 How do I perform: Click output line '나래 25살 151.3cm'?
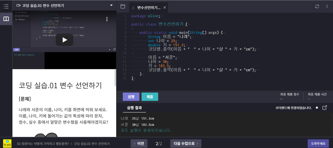tap(138, 118)
